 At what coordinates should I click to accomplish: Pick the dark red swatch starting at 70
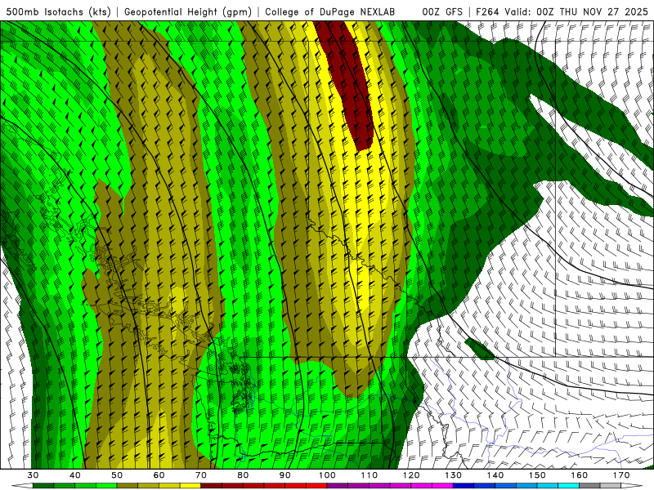pos(212,486)
